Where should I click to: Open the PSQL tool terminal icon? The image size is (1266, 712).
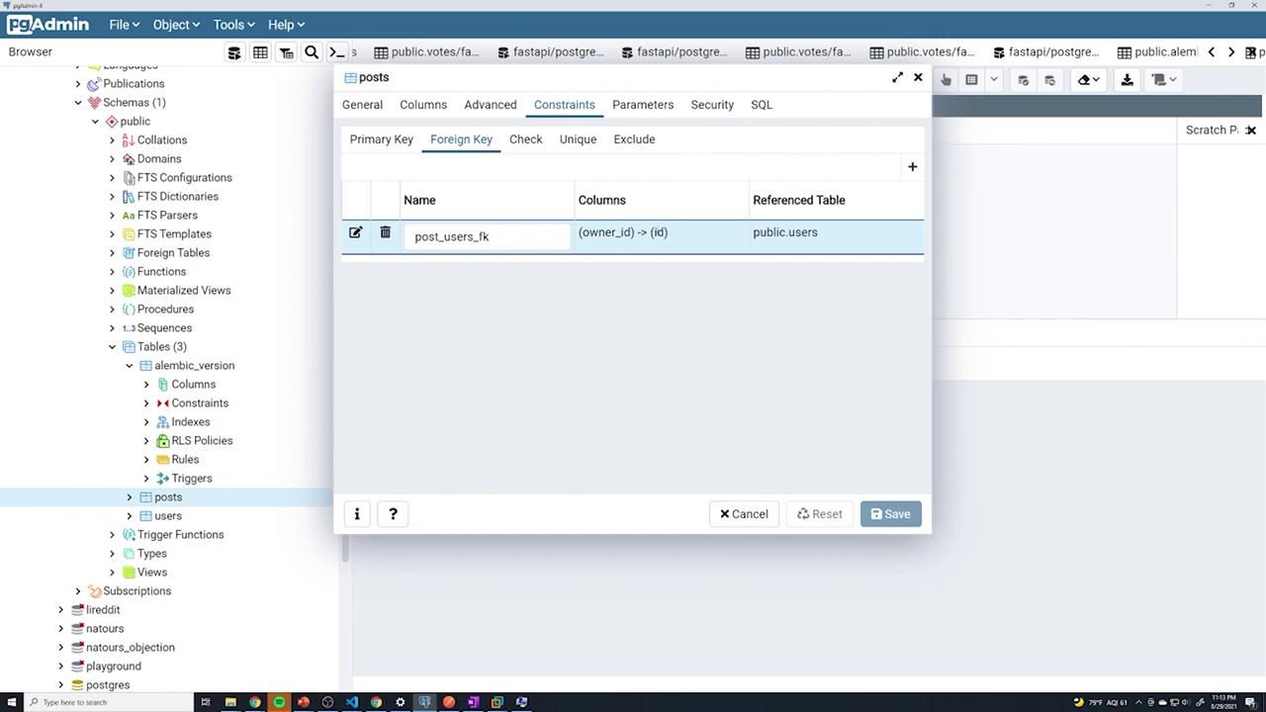coord(337,52)
